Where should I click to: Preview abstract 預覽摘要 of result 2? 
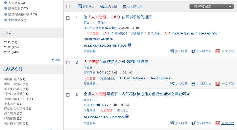point(90,84)
